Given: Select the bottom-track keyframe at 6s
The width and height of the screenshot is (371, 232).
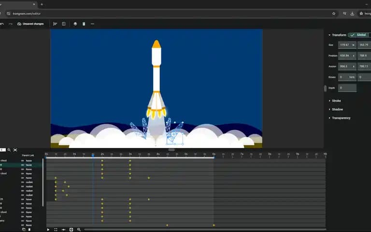Looking at the screenshot, I should pyautogui.click(x=214, y=225).
